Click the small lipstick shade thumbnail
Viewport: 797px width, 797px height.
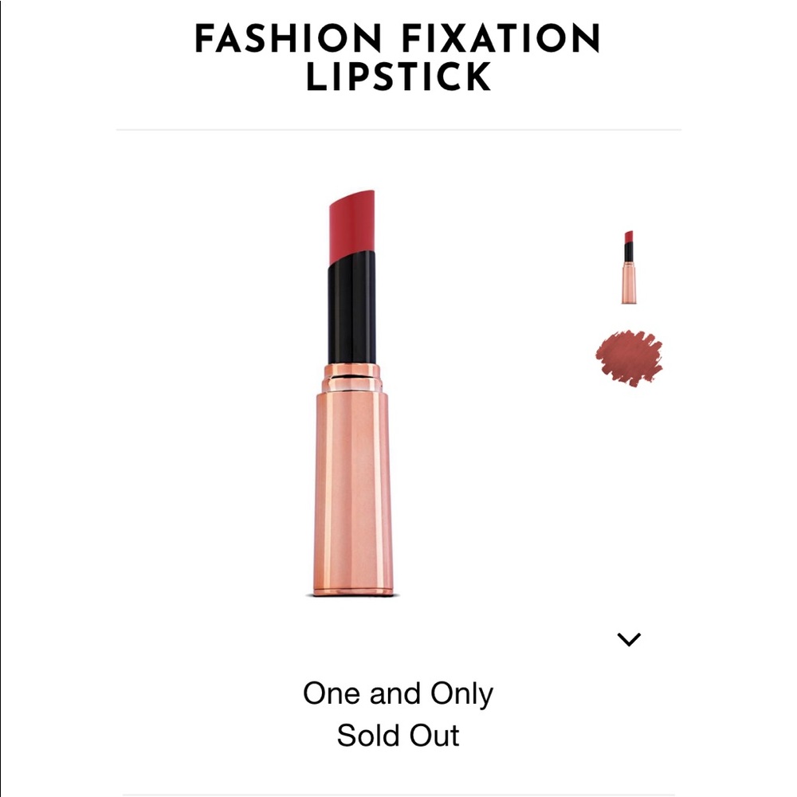628,267
